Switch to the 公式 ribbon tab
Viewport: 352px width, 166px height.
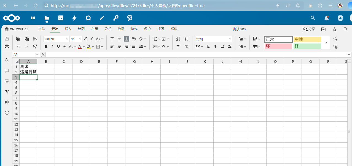coord(108,29)
